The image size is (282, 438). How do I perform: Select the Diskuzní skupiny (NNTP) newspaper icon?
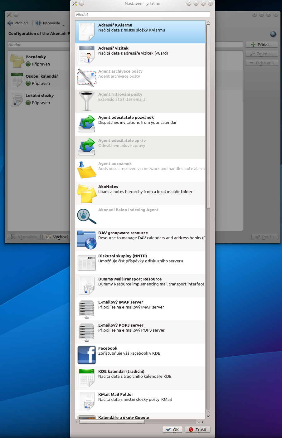[x=86, y=263]
